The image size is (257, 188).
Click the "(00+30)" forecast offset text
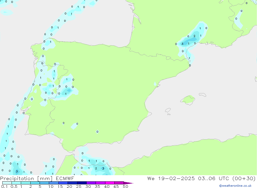pyautogui.click(x=244, y=179)
